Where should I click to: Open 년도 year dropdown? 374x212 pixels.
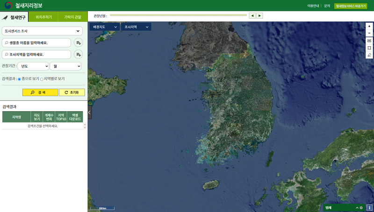[x=33, y=66]
